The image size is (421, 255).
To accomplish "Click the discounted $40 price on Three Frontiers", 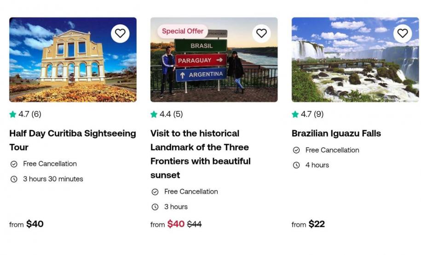I will pos(176,224).
